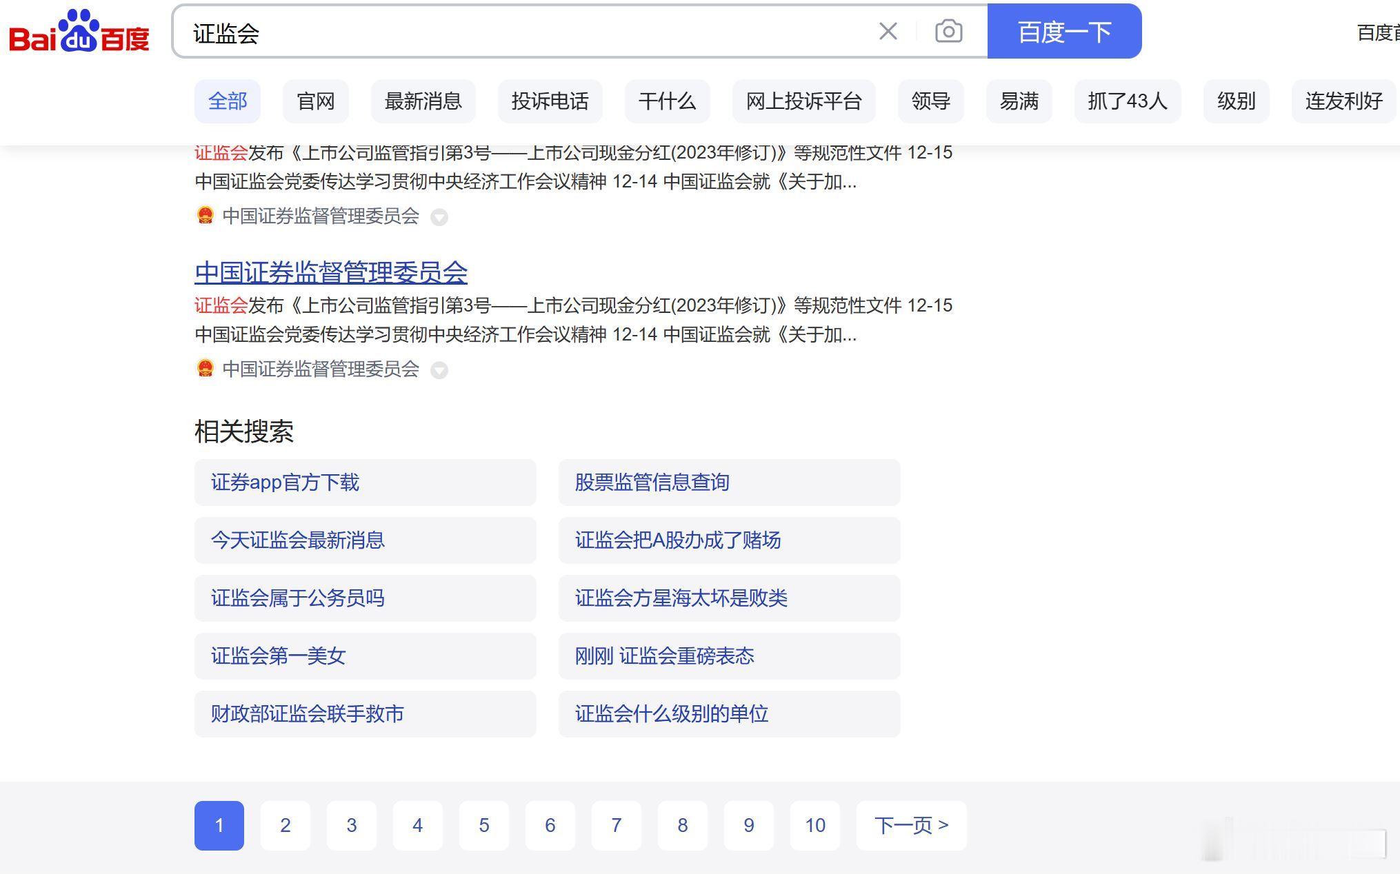Open related search 证监会第一美女
Viewport: 1400px width, 874px height.
tap(366, 656)
